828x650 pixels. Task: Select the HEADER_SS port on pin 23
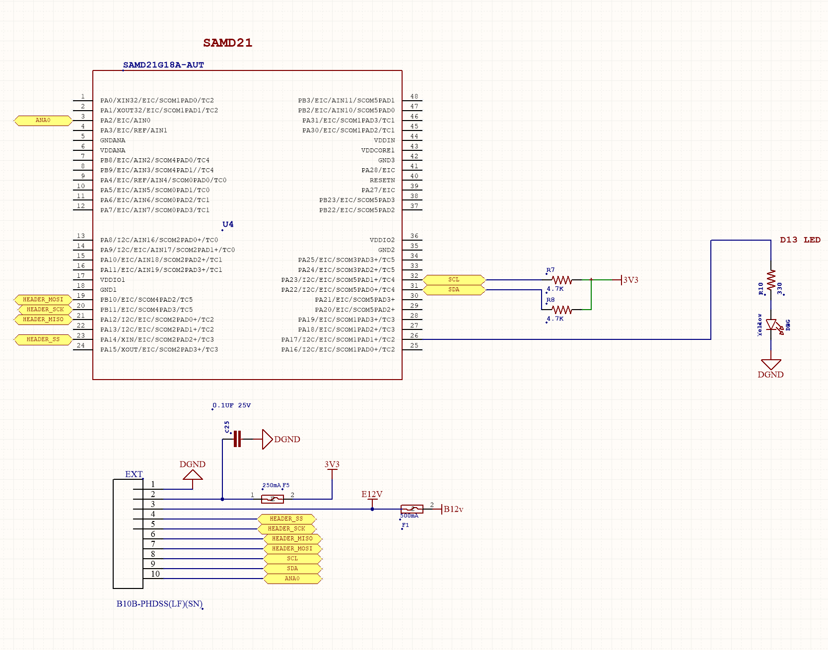click(x=43, y=339)
